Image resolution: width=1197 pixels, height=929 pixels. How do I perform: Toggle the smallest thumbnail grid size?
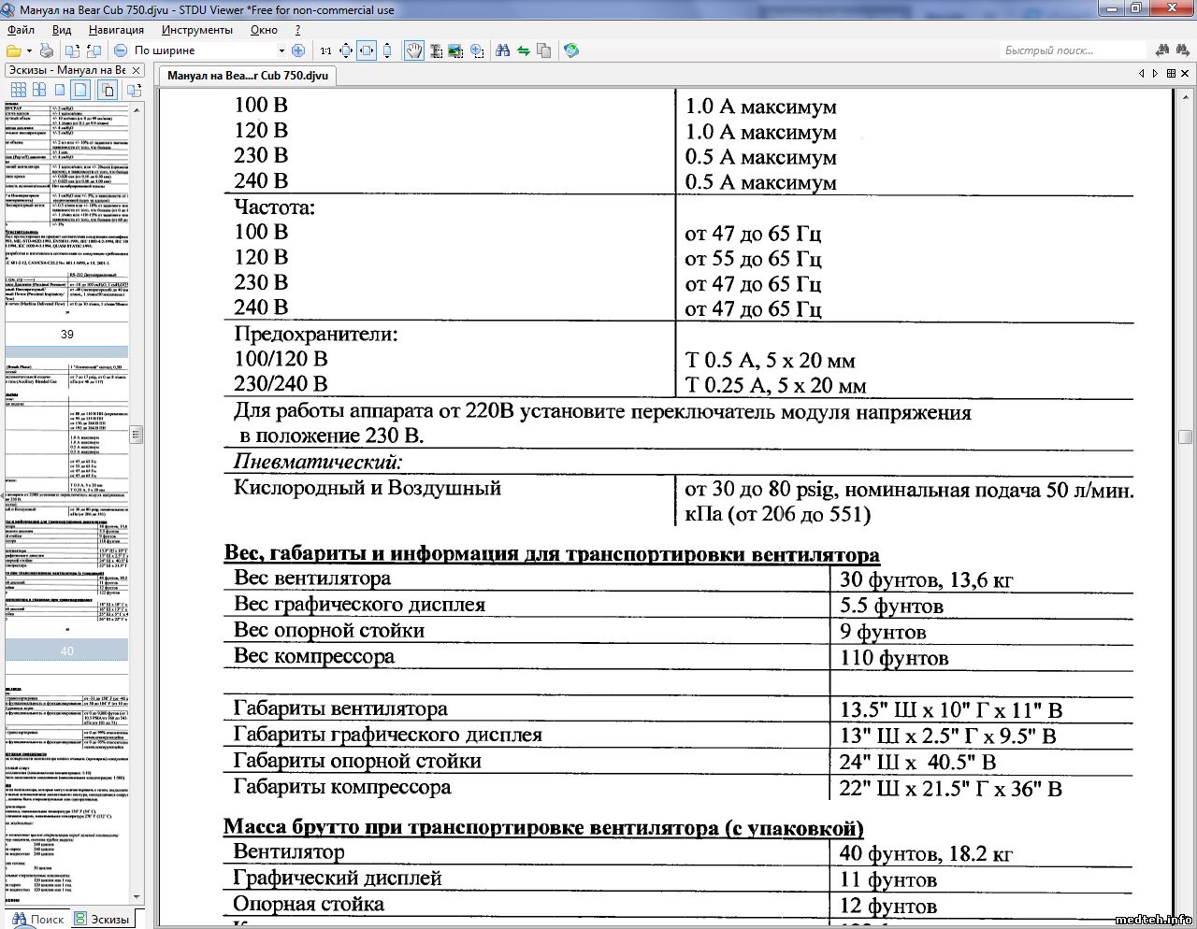(18, 90)
